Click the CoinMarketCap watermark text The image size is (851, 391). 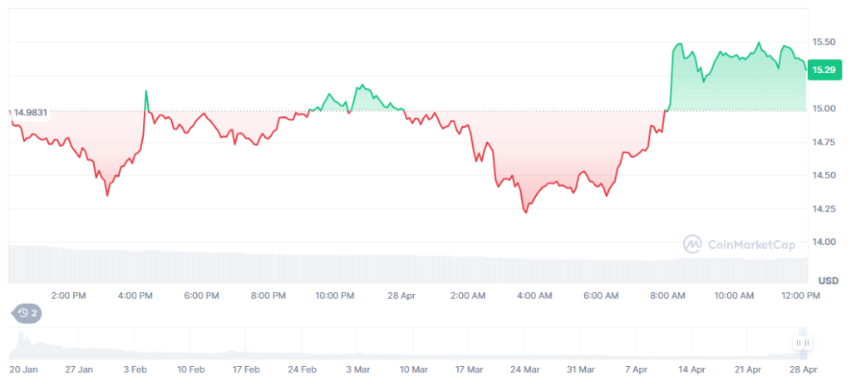751,244
